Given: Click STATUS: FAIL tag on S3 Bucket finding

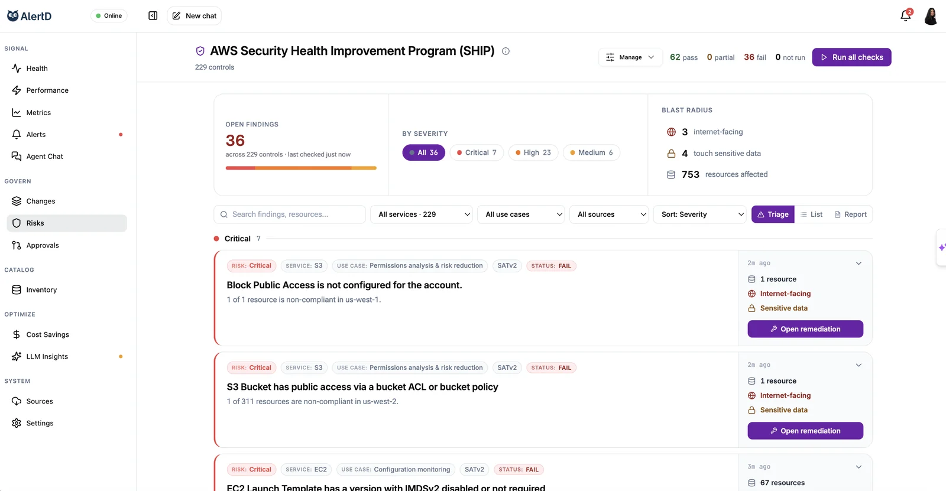Looking at the screenshot, I should (x=551, y=368).
